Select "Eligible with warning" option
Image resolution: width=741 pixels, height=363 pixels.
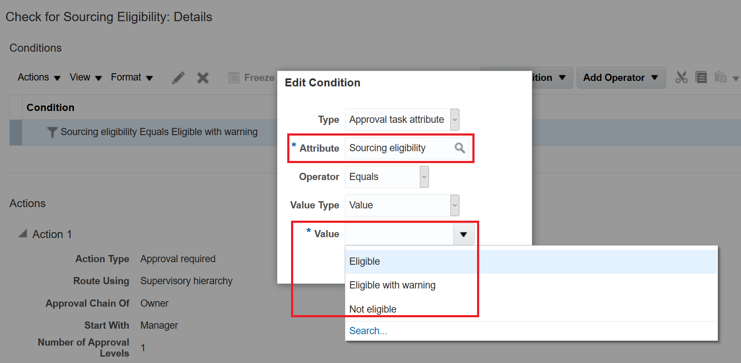(392, 285)
